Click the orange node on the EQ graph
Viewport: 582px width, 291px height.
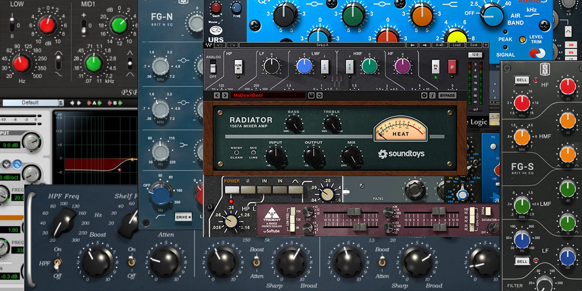(132, 160)
